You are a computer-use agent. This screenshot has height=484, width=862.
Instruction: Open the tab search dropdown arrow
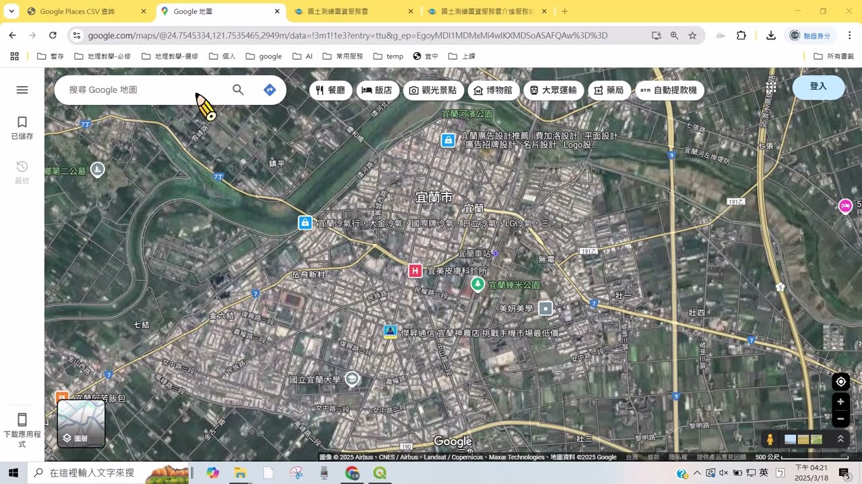(11, 11)
